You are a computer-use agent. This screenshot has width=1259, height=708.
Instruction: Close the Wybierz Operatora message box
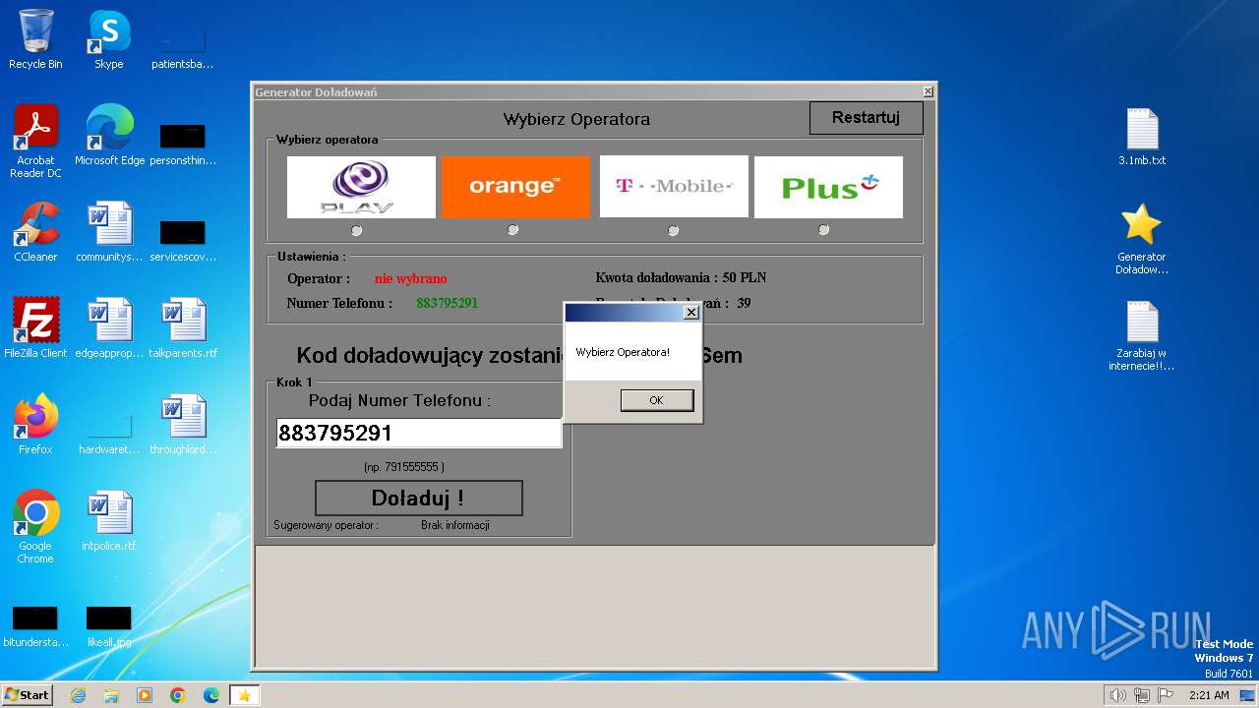pyautogui.click(x=690, y=313)
